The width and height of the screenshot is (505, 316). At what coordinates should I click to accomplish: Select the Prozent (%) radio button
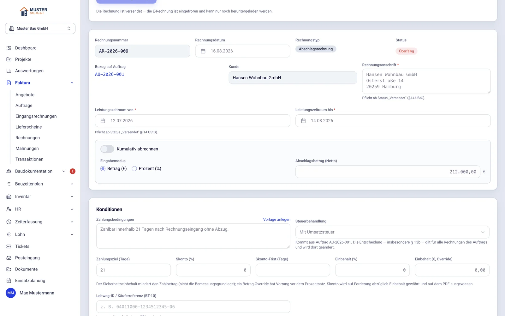click(134, 169)
